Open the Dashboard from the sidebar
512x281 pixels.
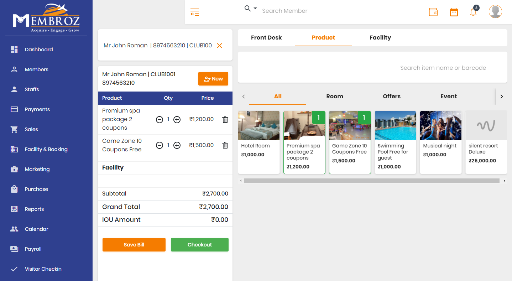point(38,49)
